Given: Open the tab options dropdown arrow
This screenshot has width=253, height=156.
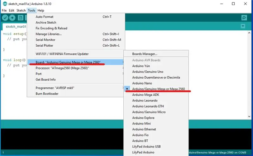Looking at the screenshot, I should point(243,26).
